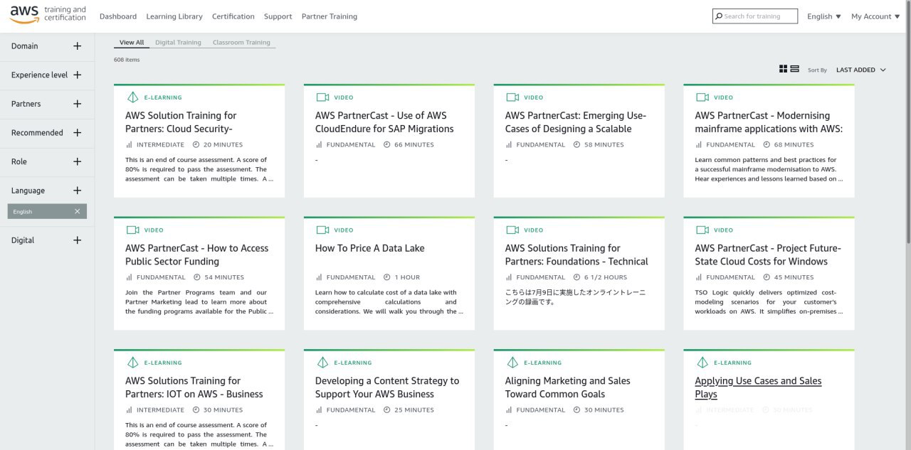Click clock icon beside 6 1/2 HOURS
The width and height of the screenshot is (911, 450).
coord(576,277)
